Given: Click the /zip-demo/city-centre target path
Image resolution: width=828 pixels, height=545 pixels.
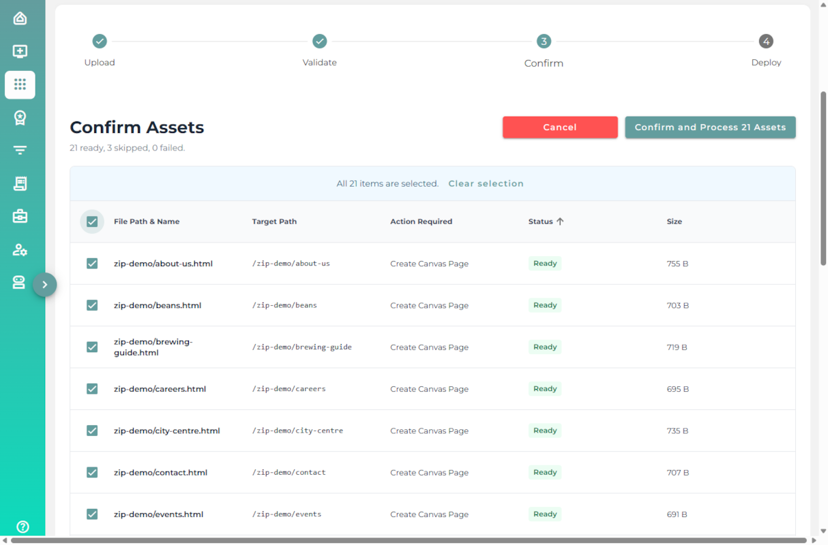Looking at the screenshot, I should click(297, 431).
